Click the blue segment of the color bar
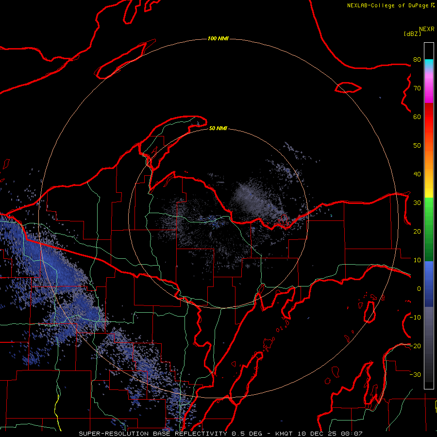Image resolution: width=437 pixels, height=437 pixels. (x=429, y=284)
